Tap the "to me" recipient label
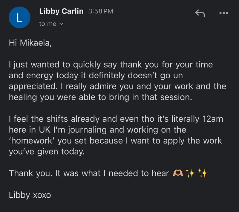Screen dimensions: 239x212 (x=48, y=24)
